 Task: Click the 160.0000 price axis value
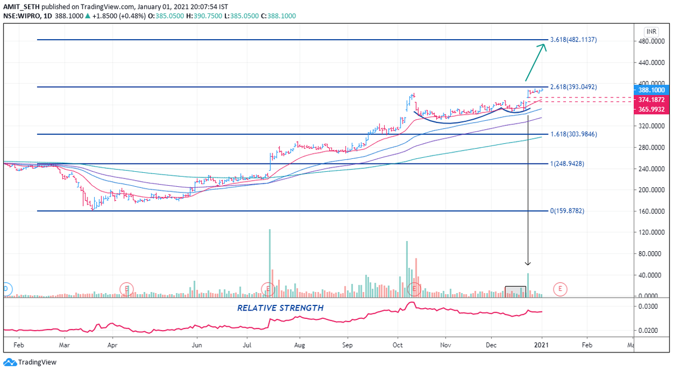(652, 211)
